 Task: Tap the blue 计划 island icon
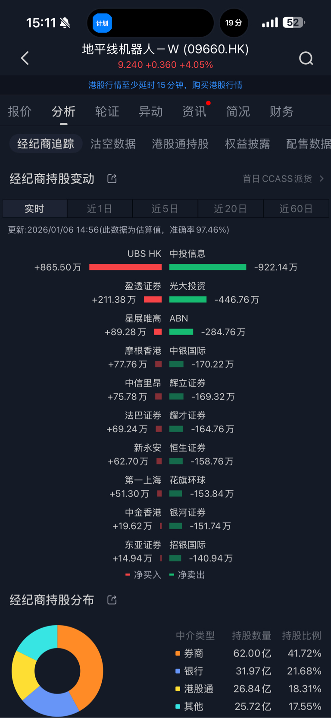103,23
